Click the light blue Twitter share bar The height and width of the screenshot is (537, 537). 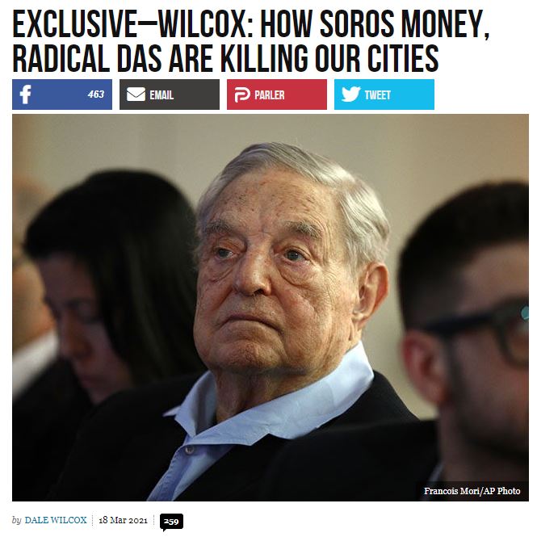click(x=384, y=94)
